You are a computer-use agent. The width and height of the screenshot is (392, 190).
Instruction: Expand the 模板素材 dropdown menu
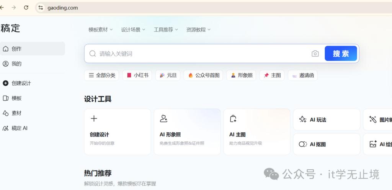click(101, 29)
